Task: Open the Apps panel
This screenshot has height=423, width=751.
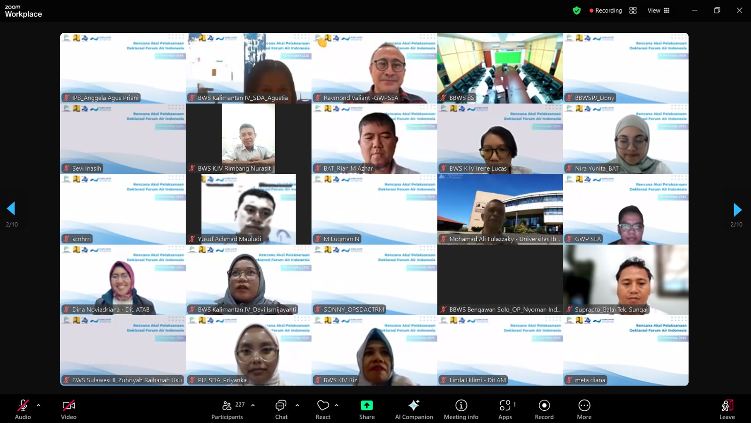Action: click(505, 409)
